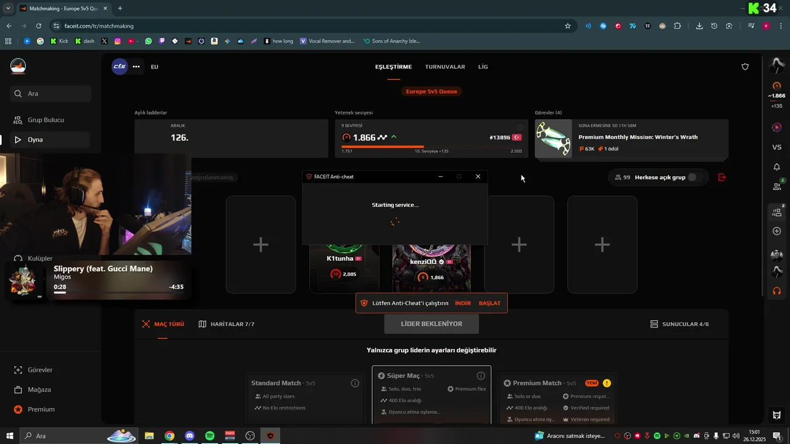Open Spotify from the Windows taskbar

[210, 436]
